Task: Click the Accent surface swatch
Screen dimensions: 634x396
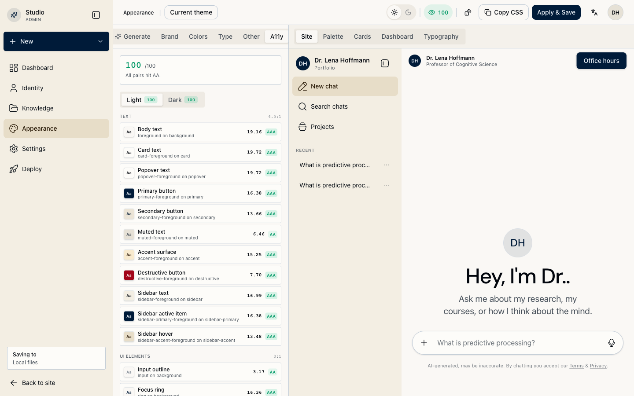Action: pos(129,255)
